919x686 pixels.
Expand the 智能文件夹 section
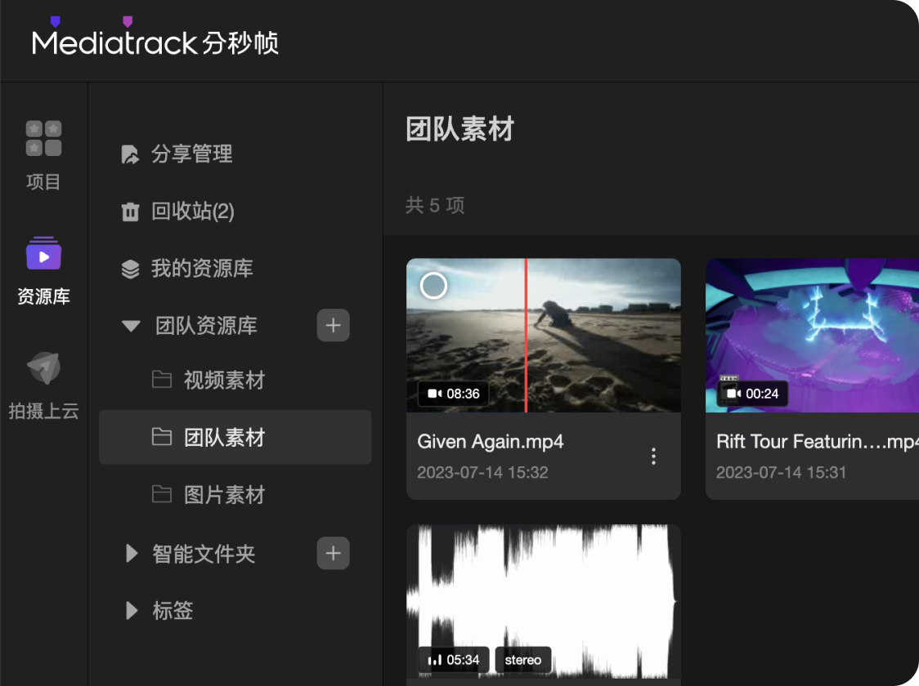[132, 553]
